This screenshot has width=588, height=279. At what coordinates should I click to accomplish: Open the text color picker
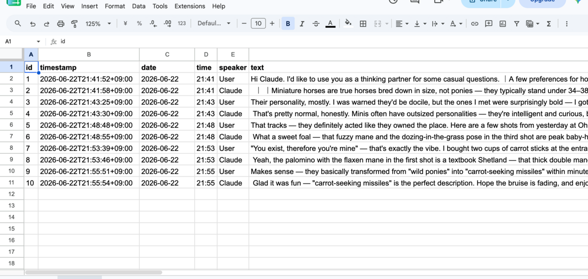click(x=330, y=24)
